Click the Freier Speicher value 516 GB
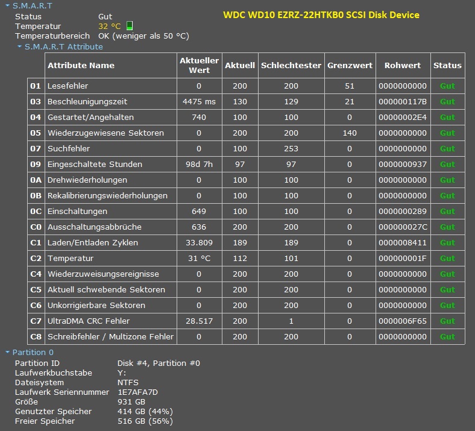 click(x=145, y=421)
